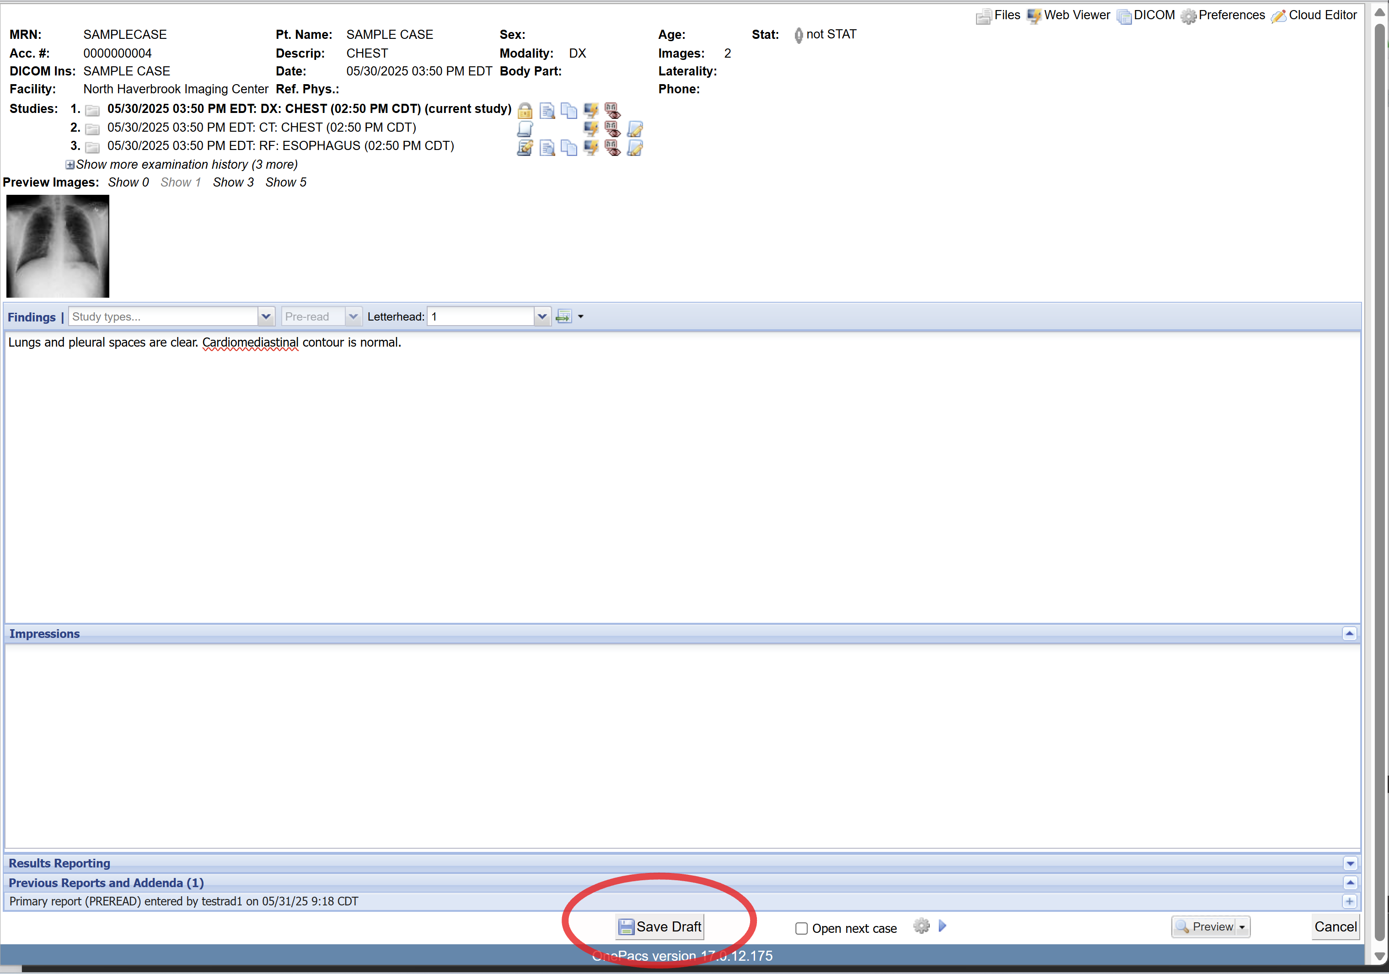
Task: Open report viewer icon for the DX CHEST study
Action: [x=547, y=111]
